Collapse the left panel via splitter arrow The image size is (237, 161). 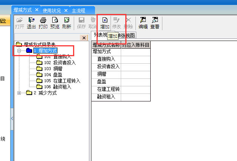(x=12, y=118)
